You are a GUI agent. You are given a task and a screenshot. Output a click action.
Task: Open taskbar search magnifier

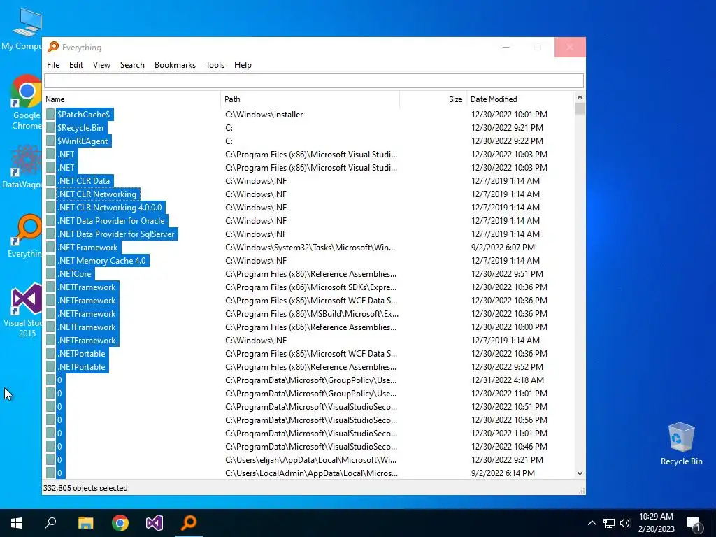pos(50,523)
